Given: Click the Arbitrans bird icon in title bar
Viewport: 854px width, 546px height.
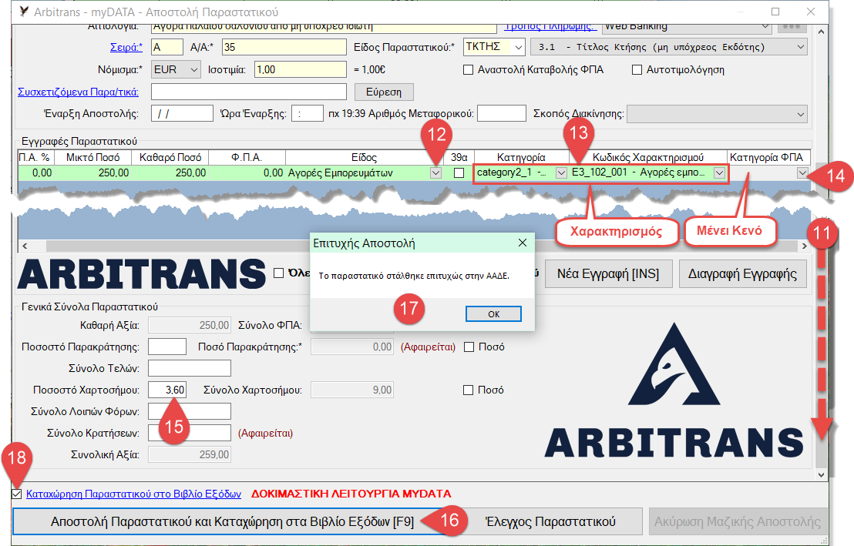Looking at the screenshot, I should pyautogui.click(x=23, y=12).
